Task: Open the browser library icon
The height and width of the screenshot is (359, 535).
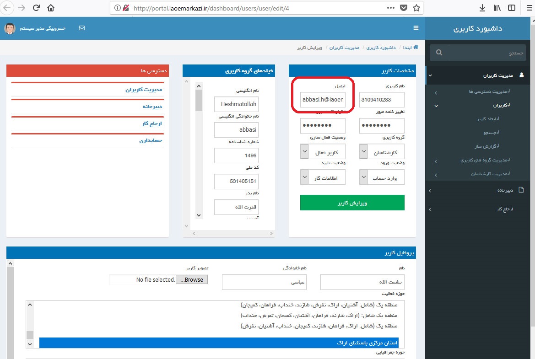Action: click(x=497, y=8)
